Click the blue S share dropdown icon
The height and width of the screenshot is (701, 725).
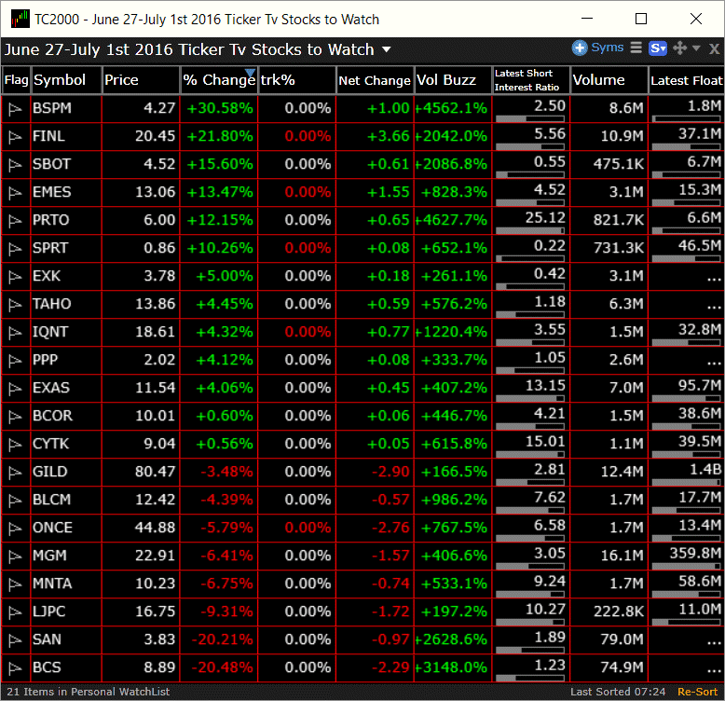pyautogui.click(x=658, y=48)
